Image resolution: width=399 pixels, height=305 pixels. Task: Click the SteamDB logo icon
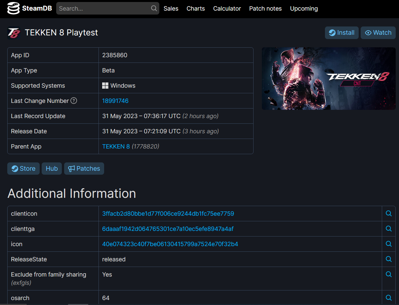[14, 8]
